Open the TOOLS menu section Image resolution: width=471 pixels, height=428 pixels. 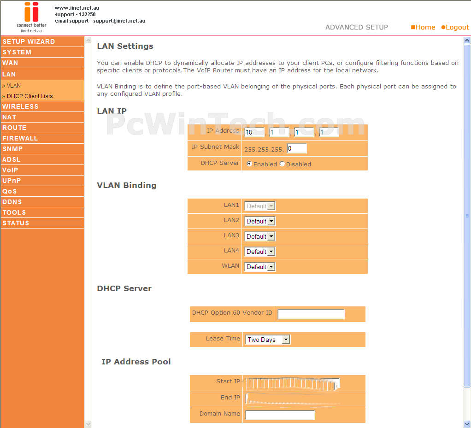42,213
